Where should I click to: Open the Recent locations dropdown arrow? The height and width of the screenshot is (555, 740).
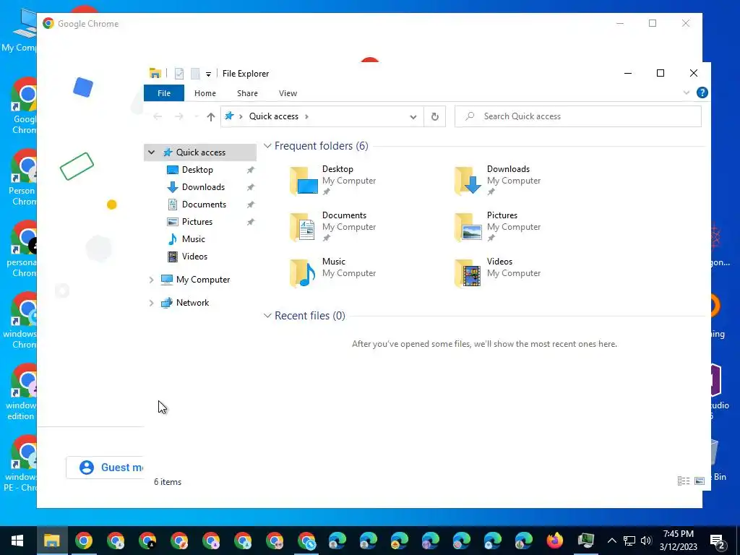pyautogui.click(x=196, y=116)
